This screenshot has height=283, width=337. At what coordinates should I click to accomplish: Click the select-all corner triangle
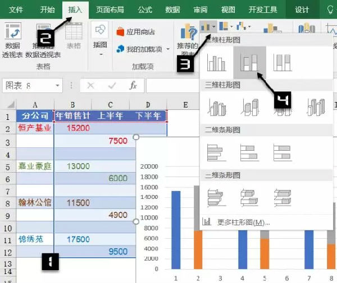point(11,105)
